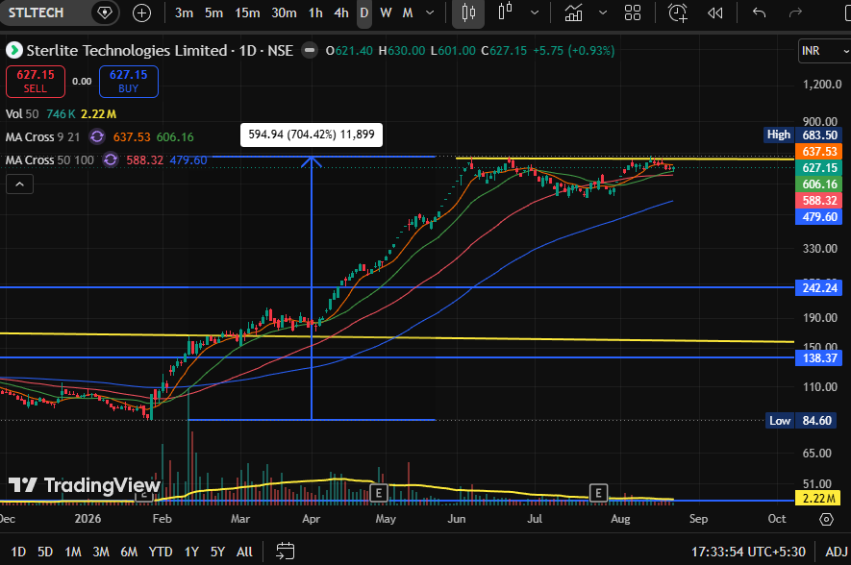Open the INR currency dropdown

pos(824,50)
